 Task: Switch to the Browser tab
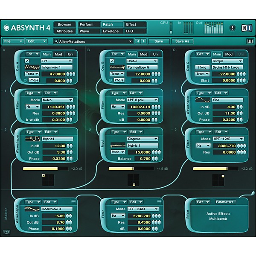(x=64, y=24)
